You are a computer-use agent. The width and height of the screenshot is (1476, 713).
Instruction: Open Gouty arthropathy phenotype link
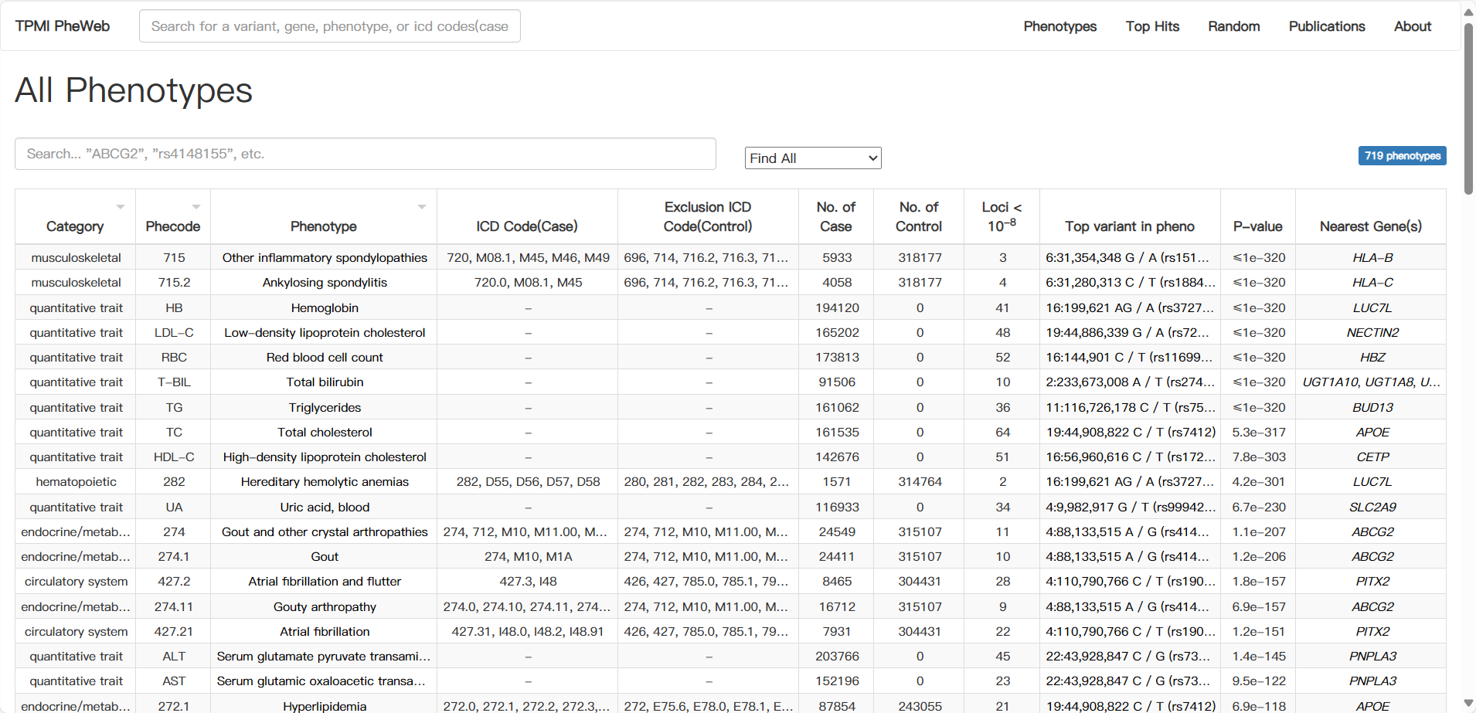coord(325,606)
